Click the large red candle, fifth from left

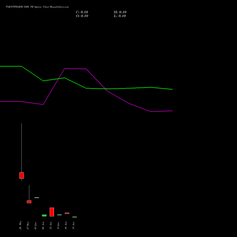52,212
